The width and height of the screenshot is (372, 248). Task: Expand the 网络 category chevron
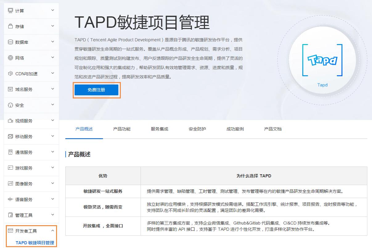pyautogui.click(x=53, y=57)
